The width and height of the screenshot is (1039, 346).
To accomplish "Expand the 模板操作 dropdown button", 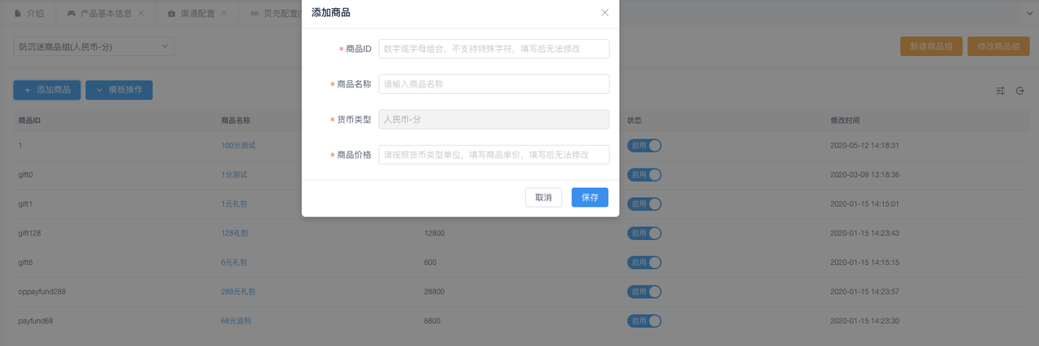I will coord(119,90).
